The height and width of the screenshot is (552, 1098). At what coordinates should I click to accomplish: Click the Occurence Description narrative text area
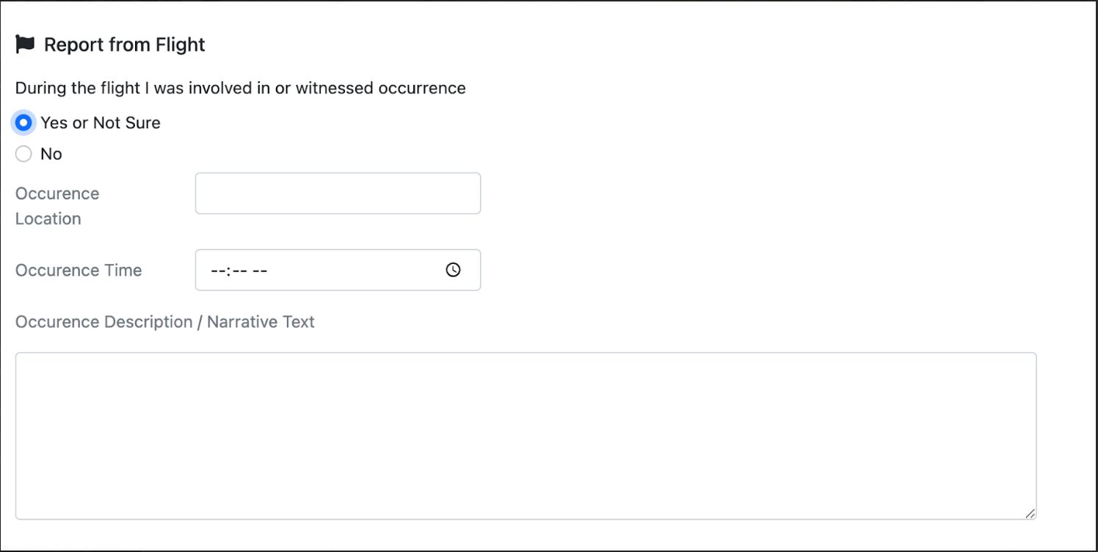pyautogui.click(x=526, y=435)
